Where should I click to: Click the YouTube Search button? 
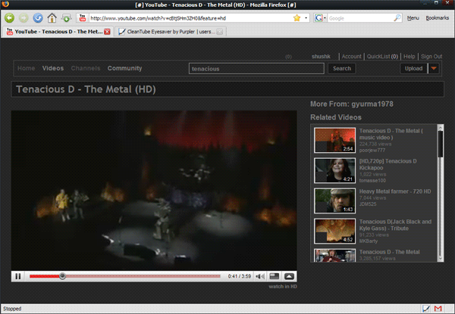(x=342, y=69)
